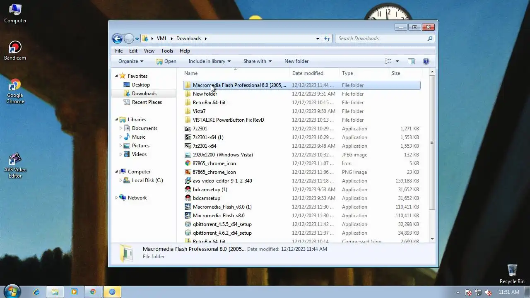The image size is (530, 298).
Task: Expand the Network tree node
Action: [116, 198]
